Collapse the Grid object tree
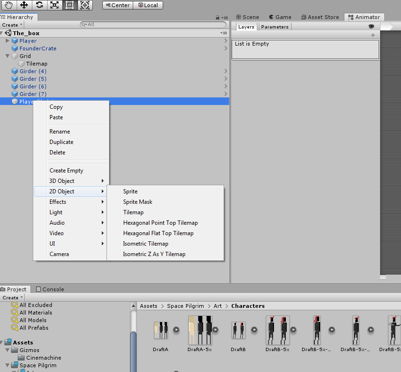The width and height of the screenshot is (401, 372). click(7, 56)
